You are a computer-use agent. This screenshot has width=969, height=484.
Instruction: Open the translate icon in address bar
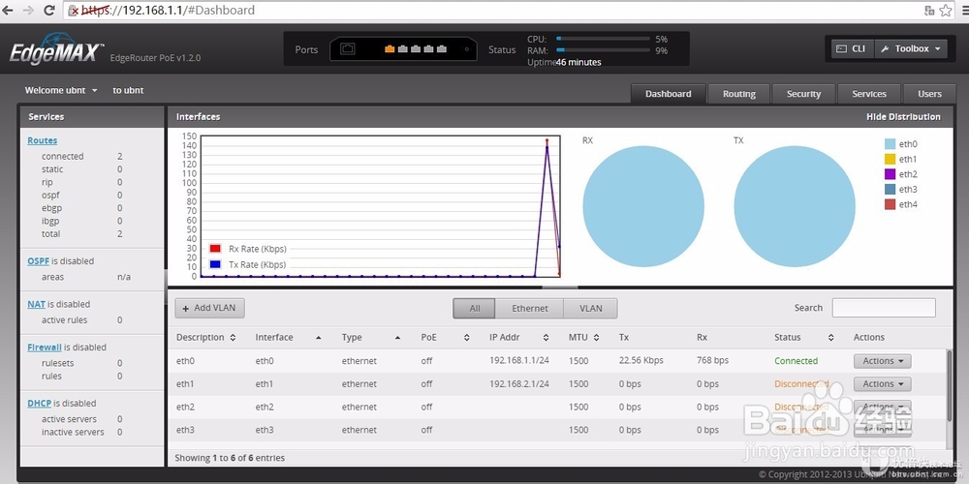929,10
